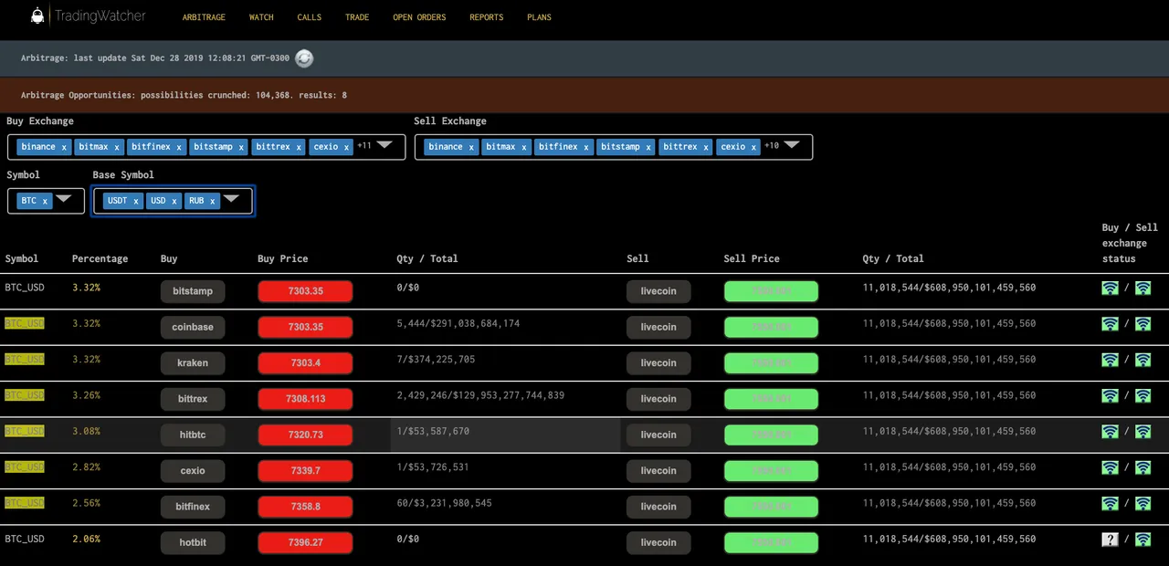Click sell exchange status icon in hotbit row
Screen dimensions: 1169x566
point(1143,540)
